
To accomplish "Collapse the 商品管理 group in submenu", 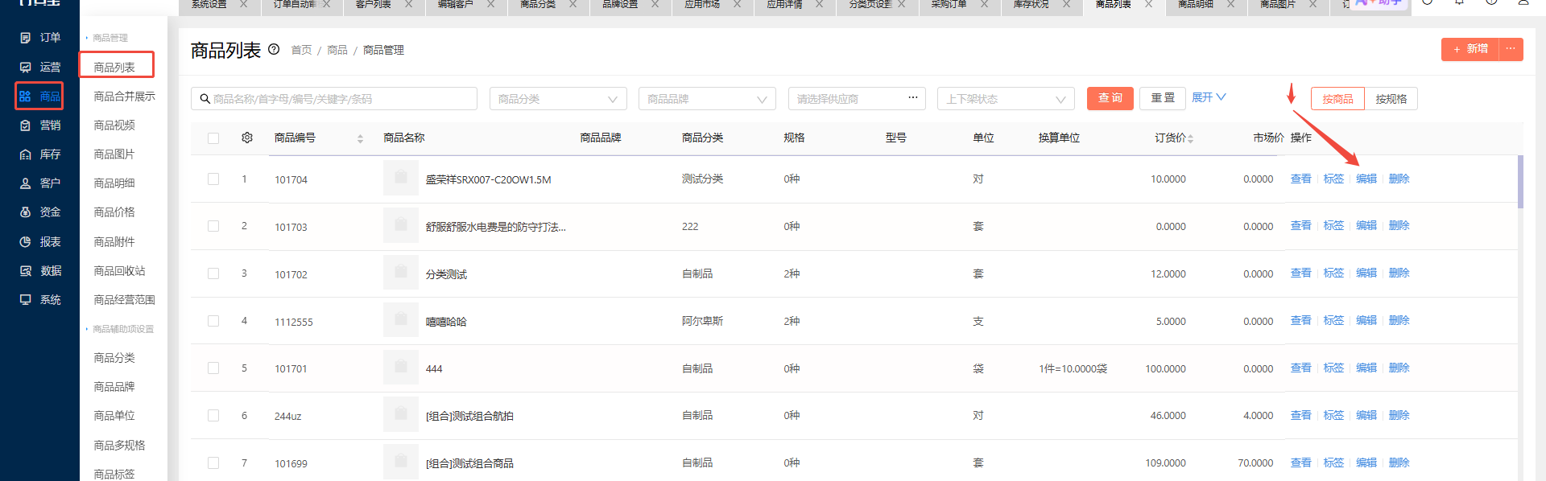I will pos(106,38).
